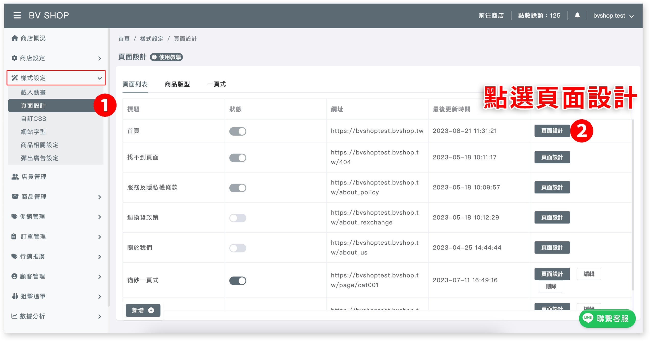
Task: Click the 數據分析 chart icon
Action: 14,316
